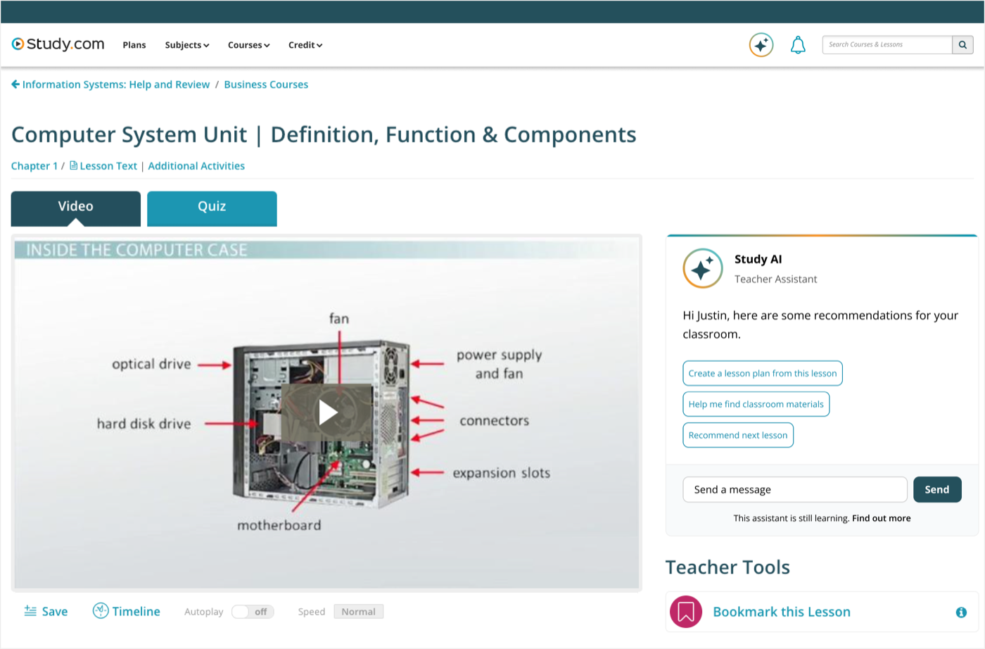Play the lesson video

pos(327,412)
